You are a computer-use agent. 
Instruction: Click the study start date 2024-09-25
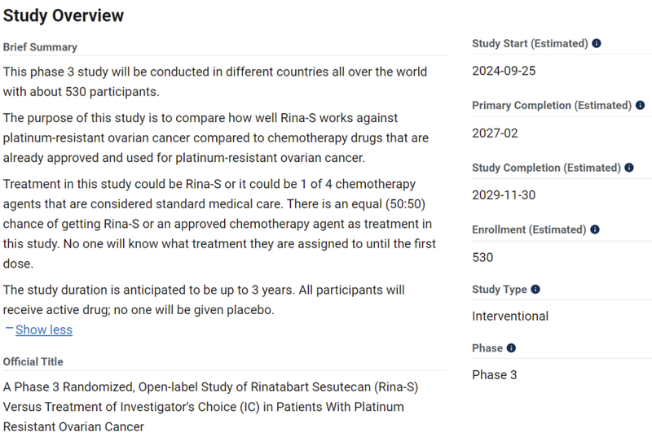504,71
